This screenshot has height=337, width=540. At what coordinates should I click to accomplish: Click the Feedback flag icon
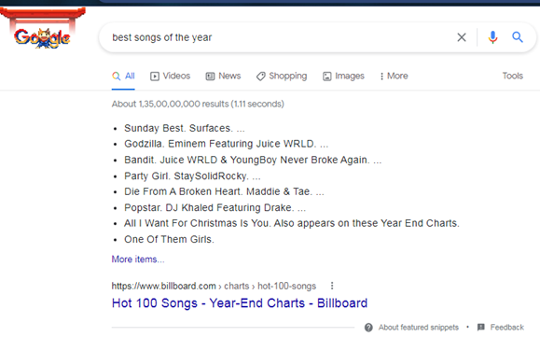(481, 328)
